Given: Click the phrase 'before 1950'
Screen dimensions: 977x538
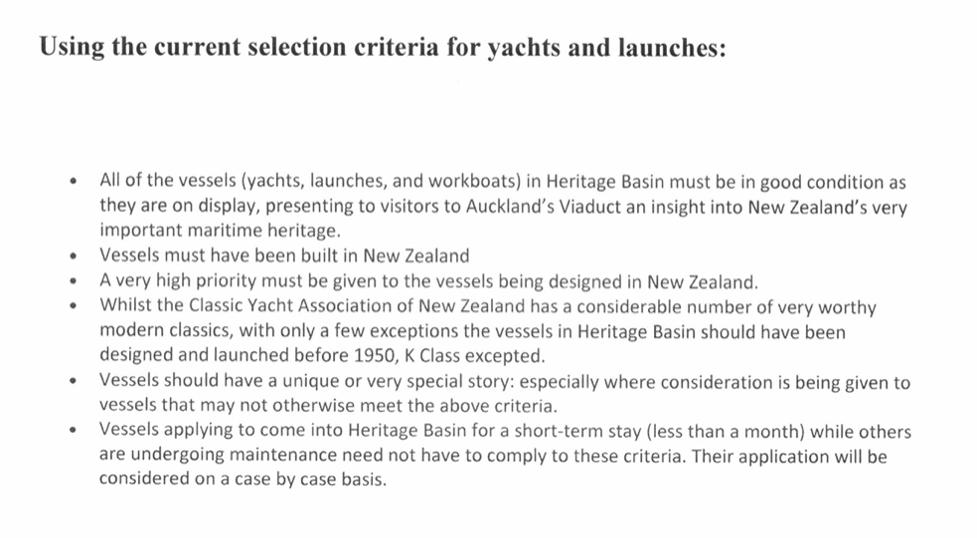Looking at the screenshot, I should point(378,356).
